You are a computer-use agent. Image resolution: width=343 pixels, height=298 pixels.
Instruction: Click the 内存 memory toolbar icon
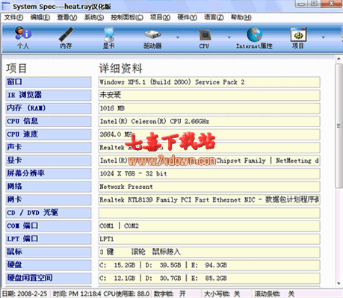coord(66,37)
